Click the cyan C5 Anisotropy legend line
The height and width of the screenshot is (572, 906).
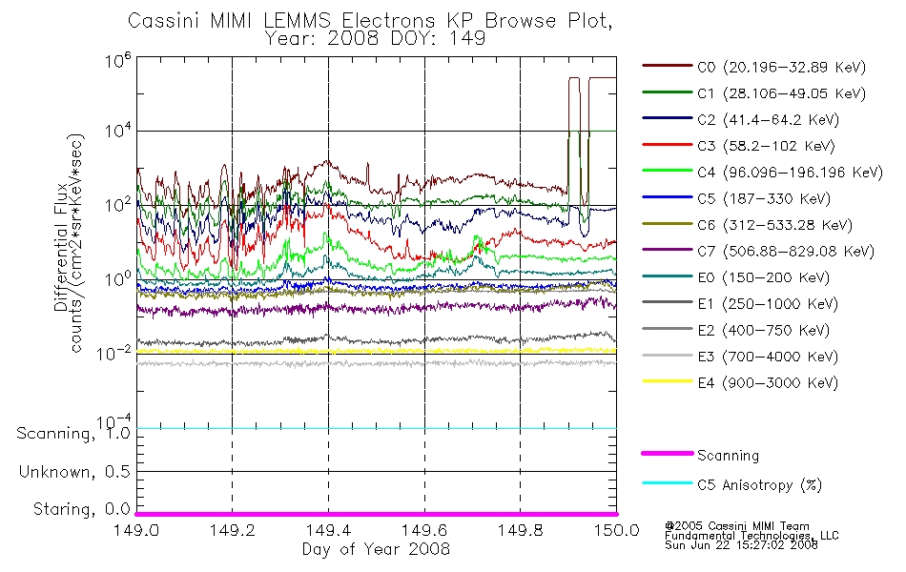tap(668, 483)
